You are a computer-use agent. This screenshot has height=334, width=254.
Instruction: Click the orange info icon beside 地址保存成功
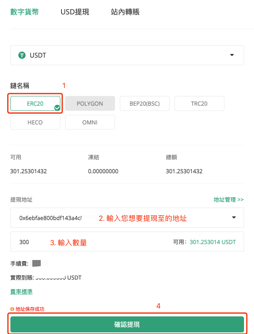click(x=12, y=309)
